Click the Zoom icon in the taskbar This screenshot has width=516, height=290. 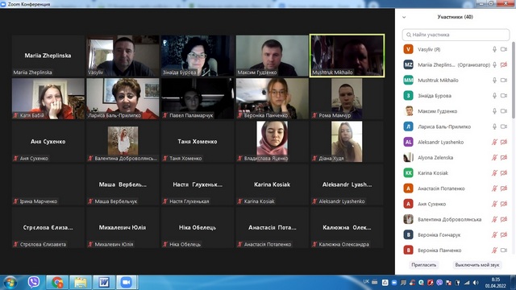[x=127, y=283]
